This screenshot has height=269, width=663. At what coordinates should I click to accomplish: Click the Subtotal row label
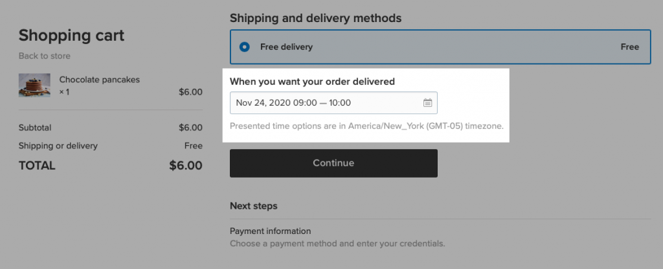pyautogui.click(x=35, y=128)
